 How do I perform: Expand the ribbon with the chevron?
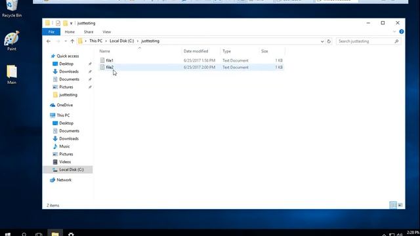point(394,31)
